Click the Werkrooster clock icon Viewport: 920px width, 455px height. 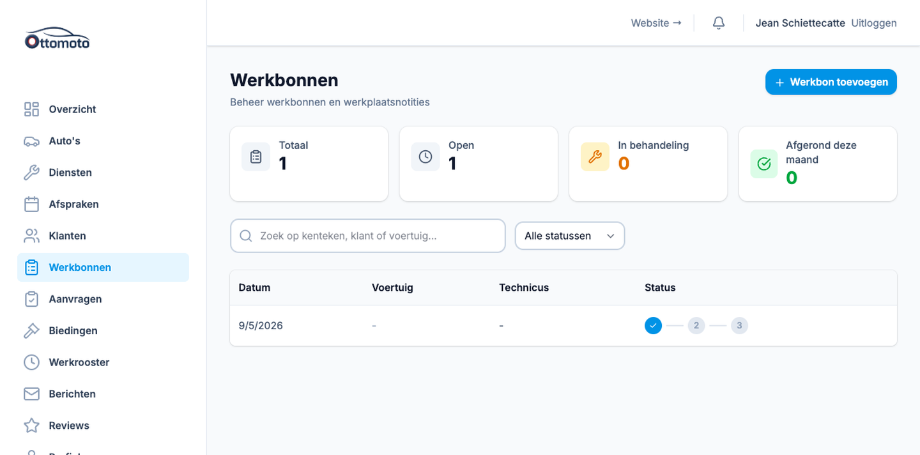point(31,362)
